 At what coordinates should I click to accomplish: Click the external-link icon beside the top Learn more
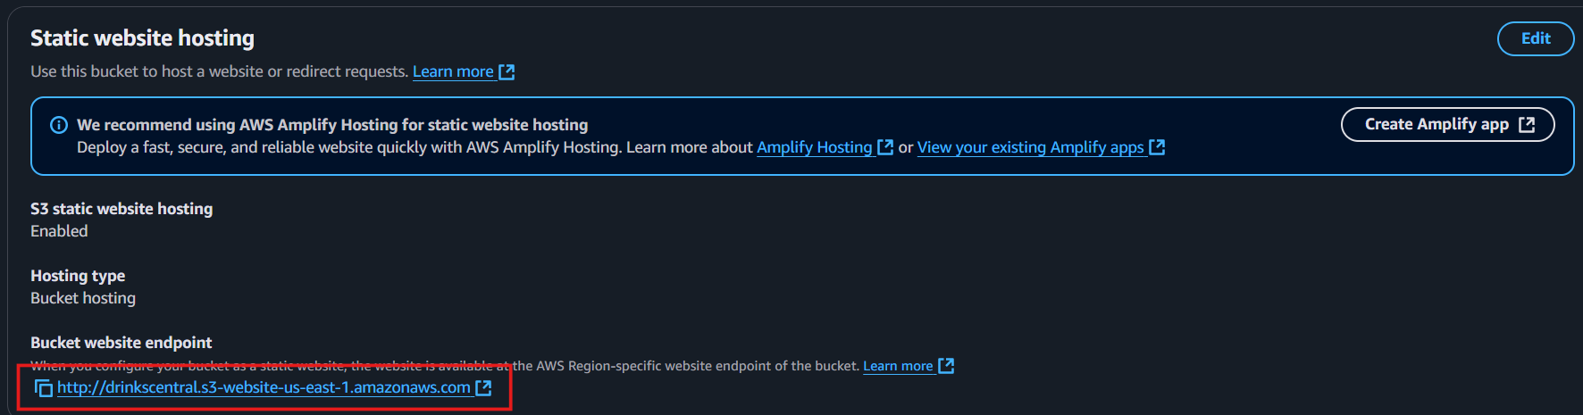click(x=507, y=71)
